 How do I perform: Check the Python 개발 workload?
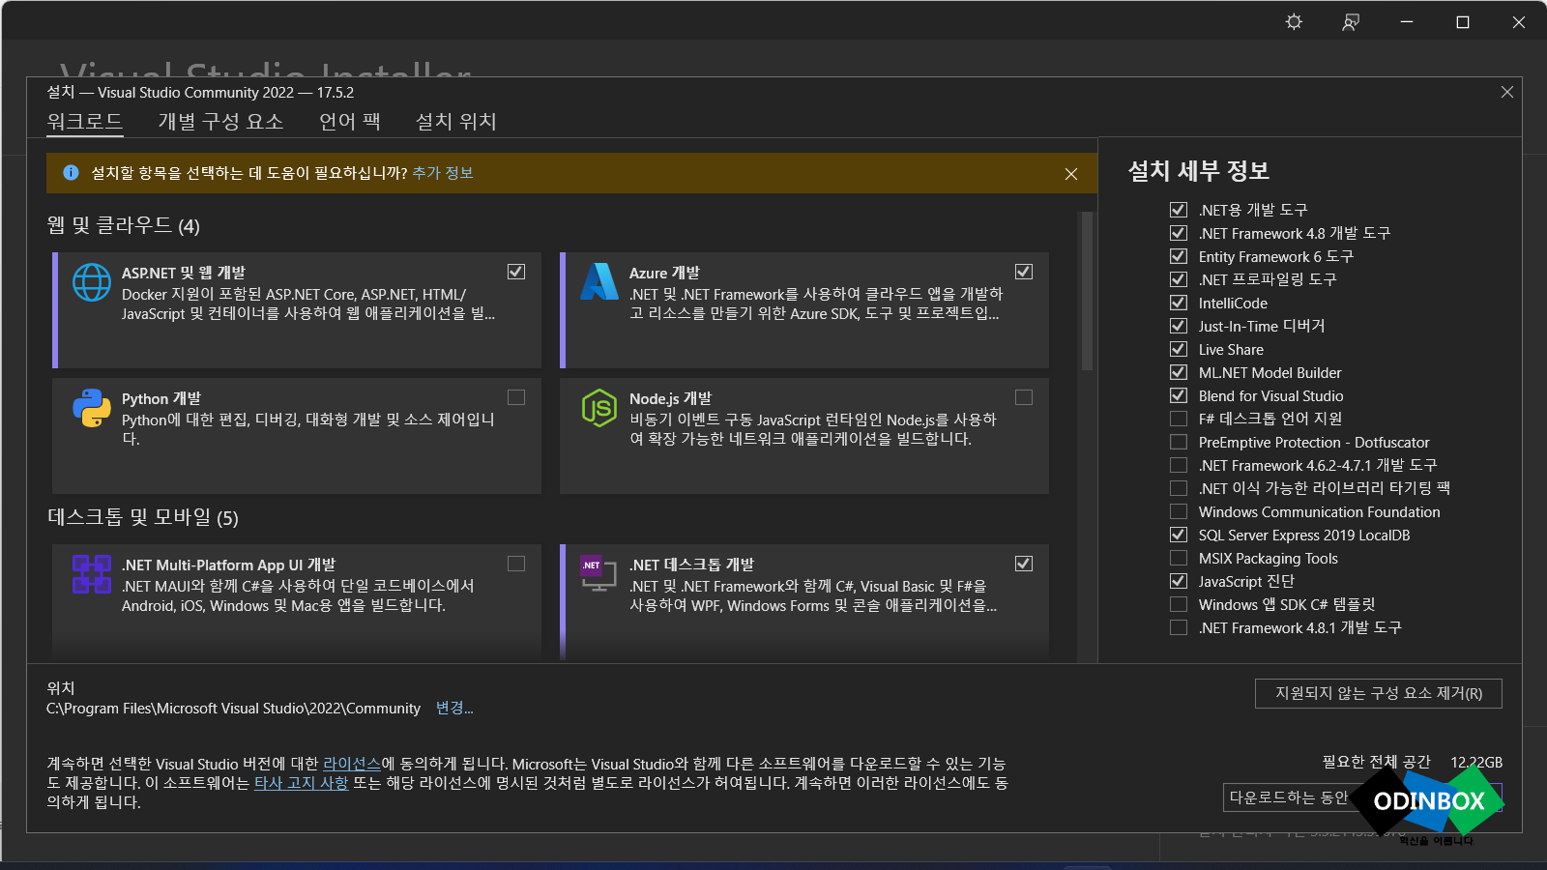pyautogui.click(x=516, y=397)
